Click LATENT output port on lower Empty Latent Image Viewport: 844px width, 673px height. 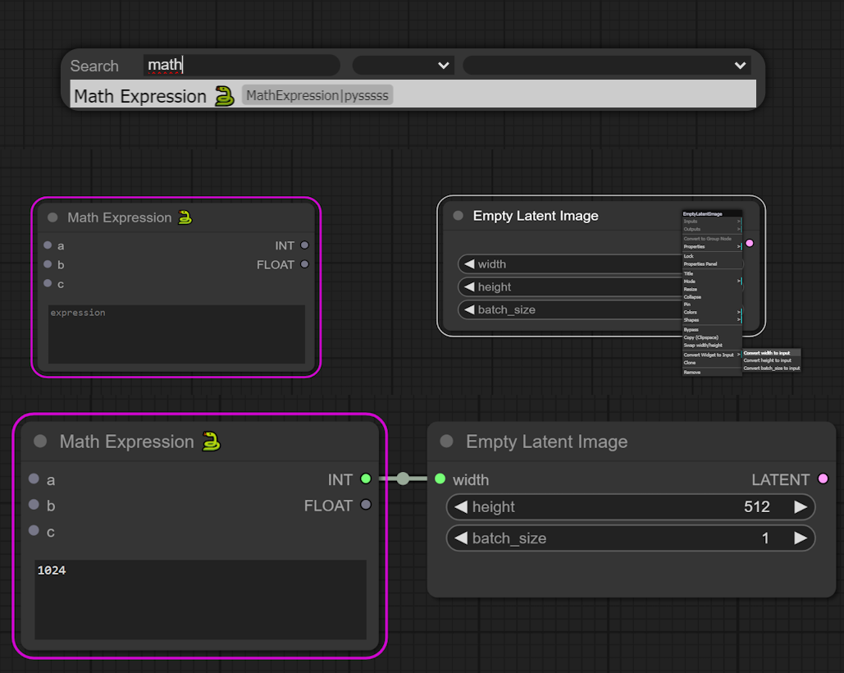coord(823,479)
